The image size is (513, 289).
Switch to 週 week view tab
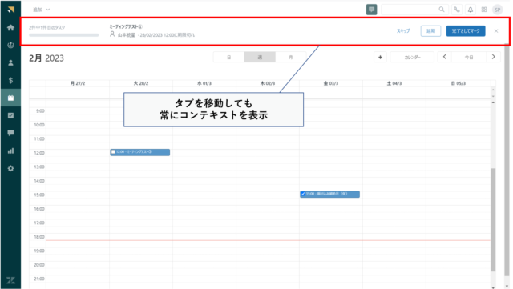point(260,57)
